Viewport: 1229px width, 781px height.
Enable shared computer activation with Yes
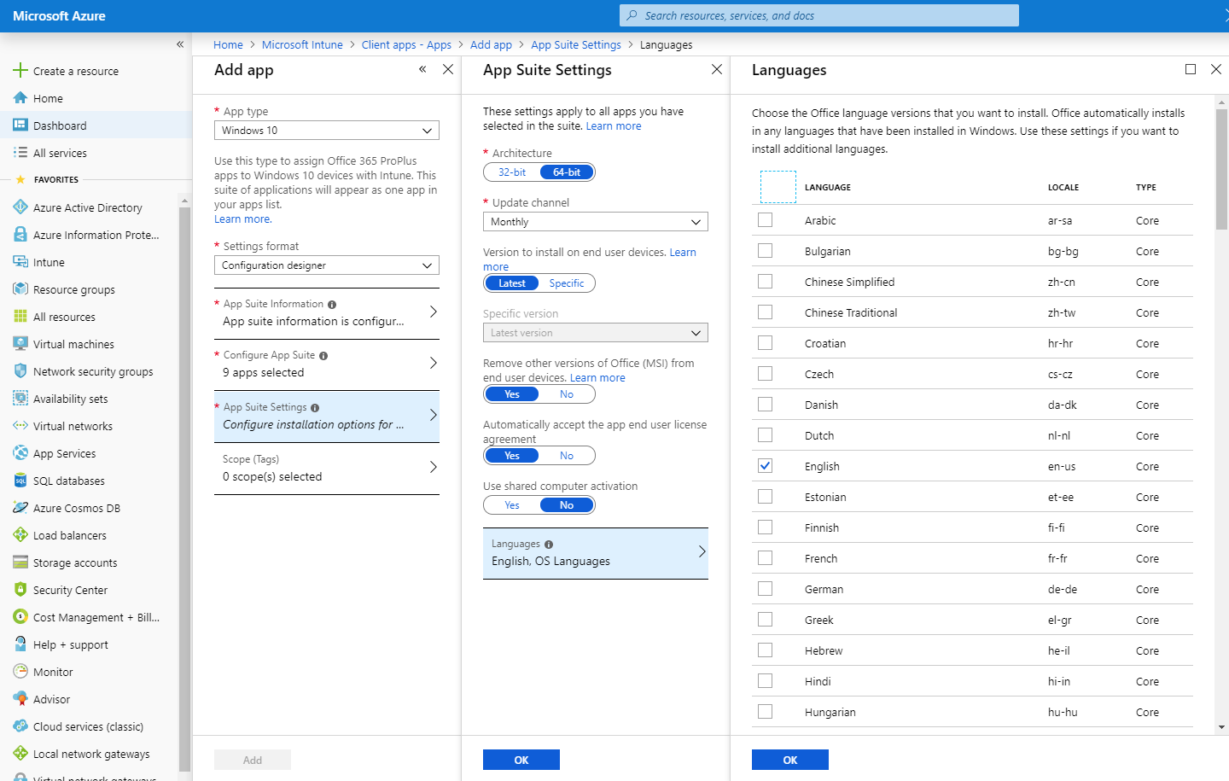[x=512, y=505]
